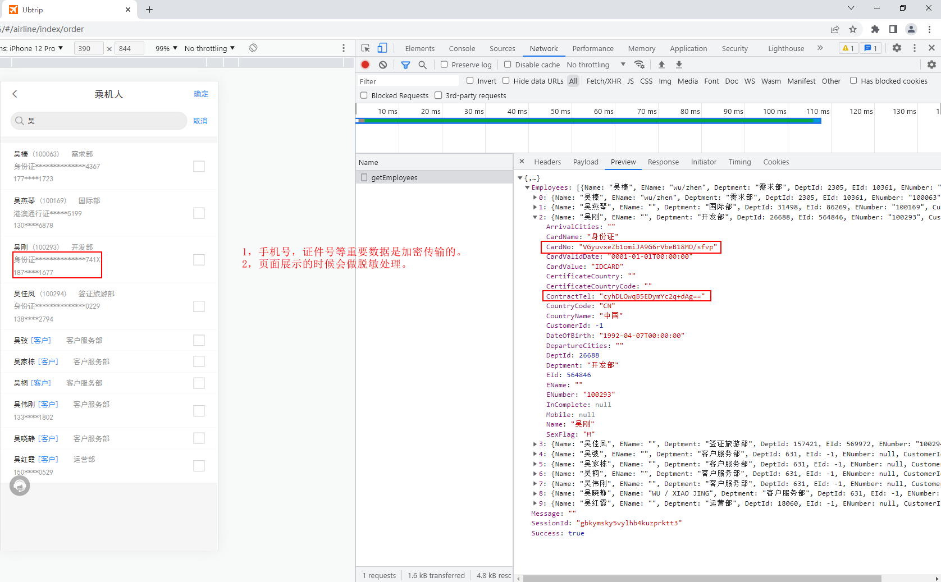Open the Headers tab
This screenshot has height=582, width=941.
point(547,162)
